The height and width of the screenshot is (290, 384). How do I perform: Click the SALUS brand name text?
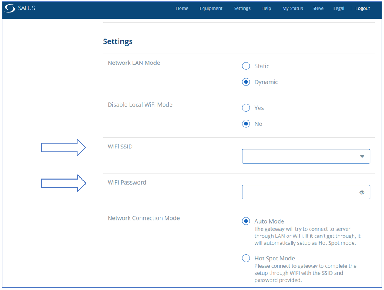click(26, 8)
